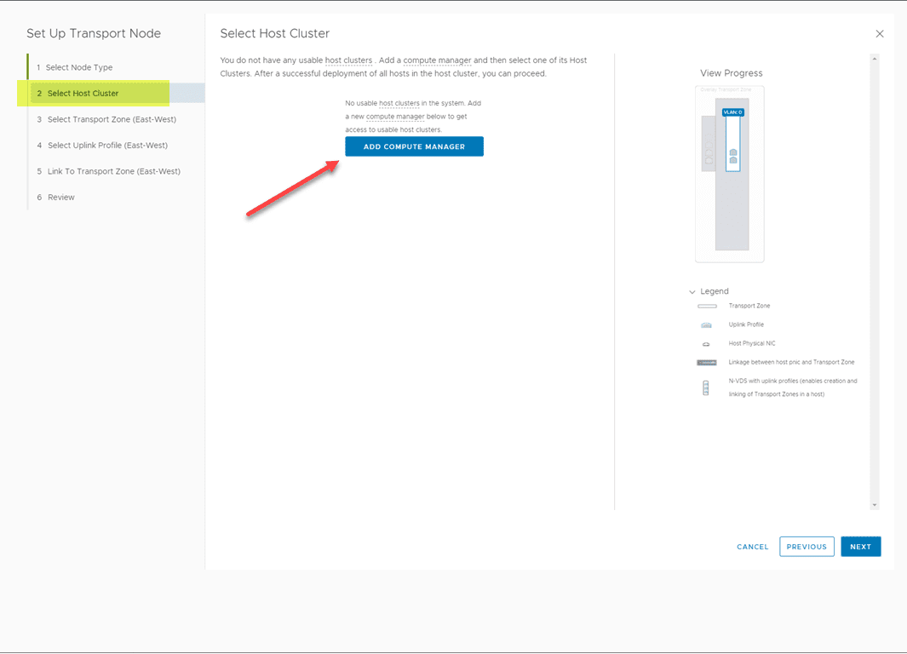Viewport: 907px width, 654px height.
Task: Click an uplink profile icon inside the VLAN 0 switch
Action: click(x=733, y=152)
